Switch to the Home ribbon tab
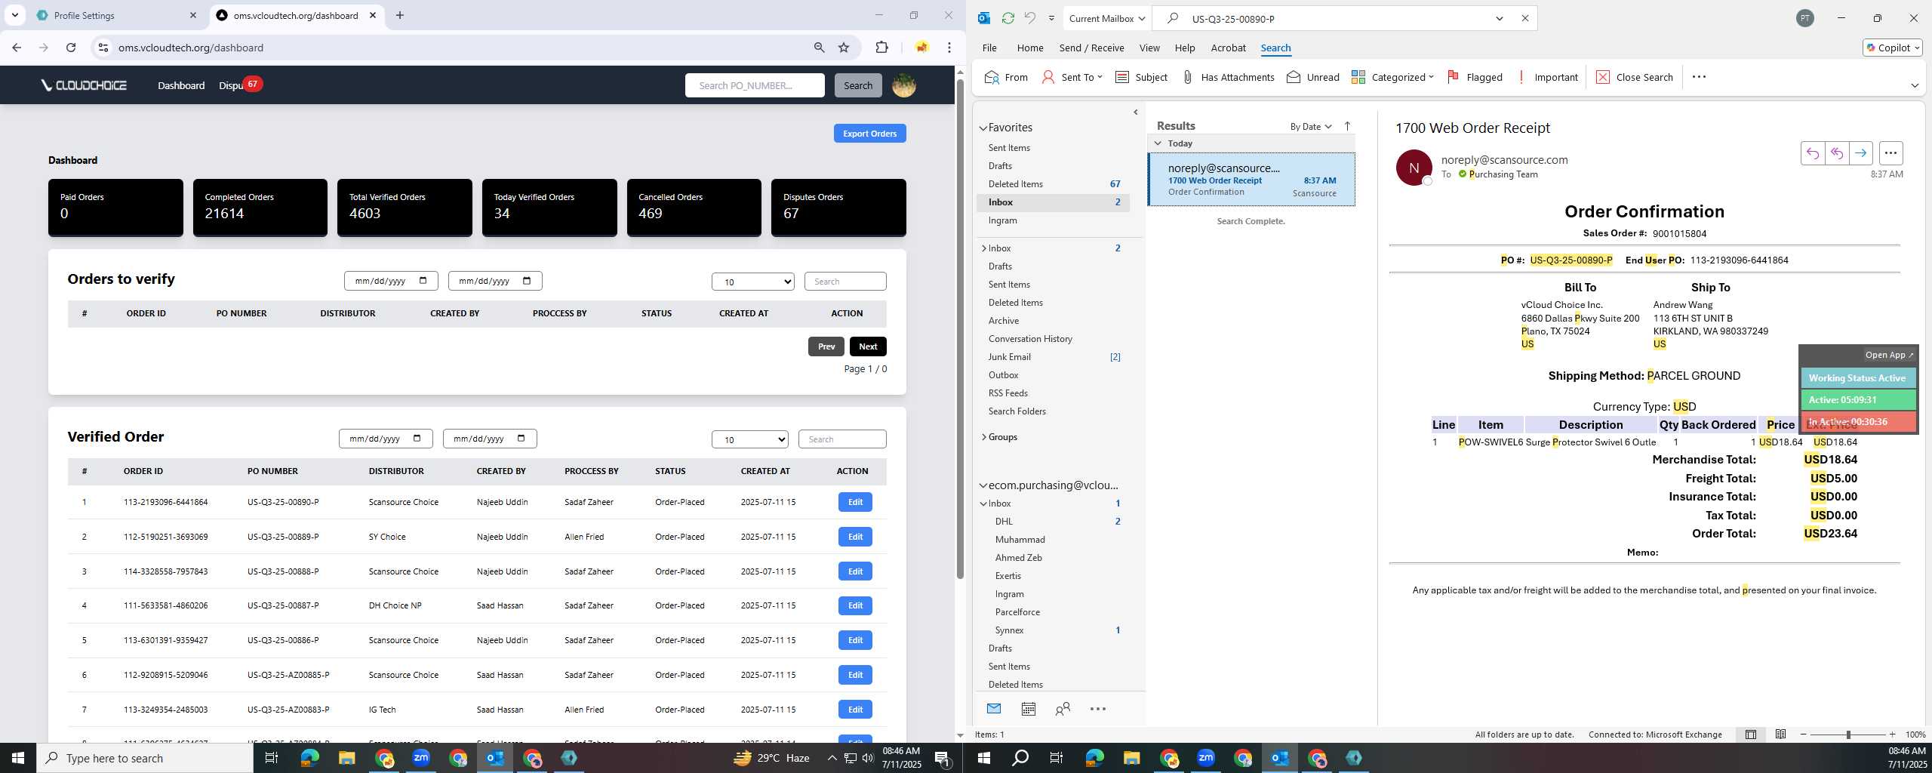This screenshot has width=1932, height=773. click(x=1030, y=48)
